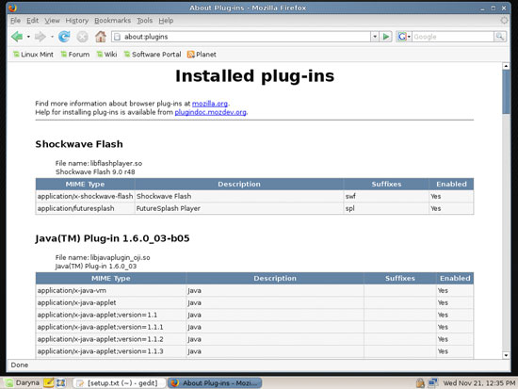Click the search magnifier icon
Viewport: 518px width, 389px height.
pos(500,37)
